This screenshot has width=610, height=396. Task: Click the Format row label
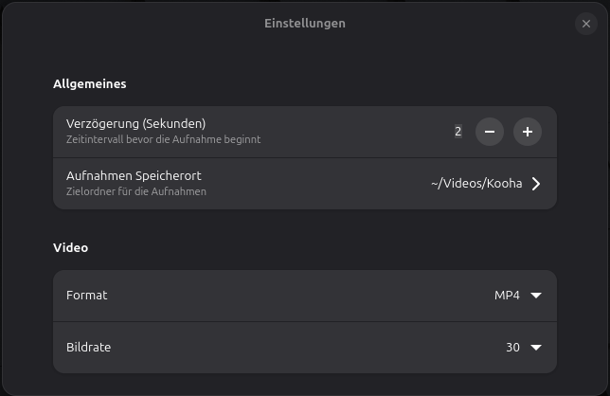pos(87,296)
